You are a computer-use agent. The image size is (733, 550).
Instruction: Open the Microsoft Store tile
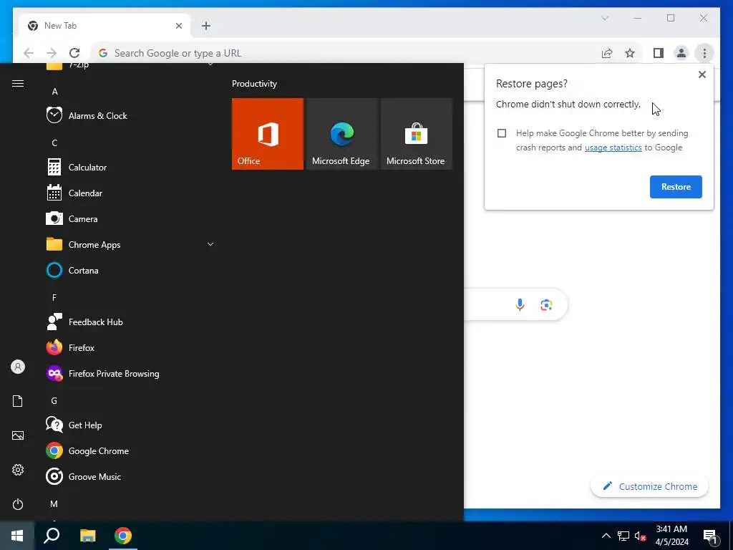[x=417, y=134]
